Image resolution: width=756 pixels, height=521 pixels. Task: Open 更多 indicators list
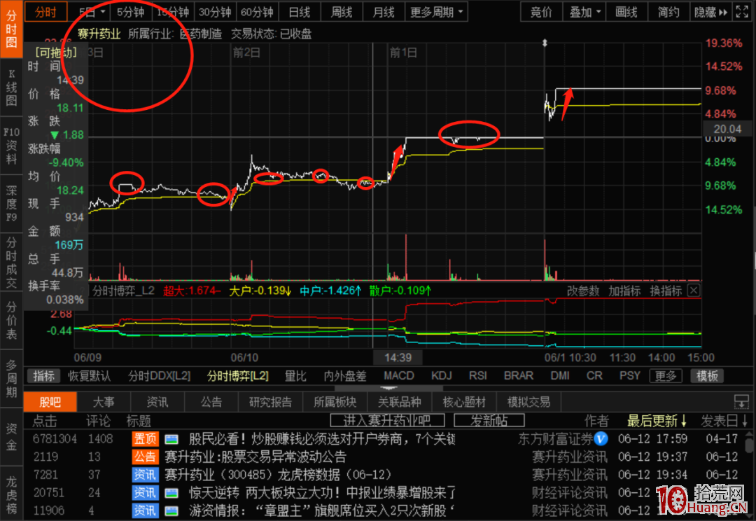[666, 376]
